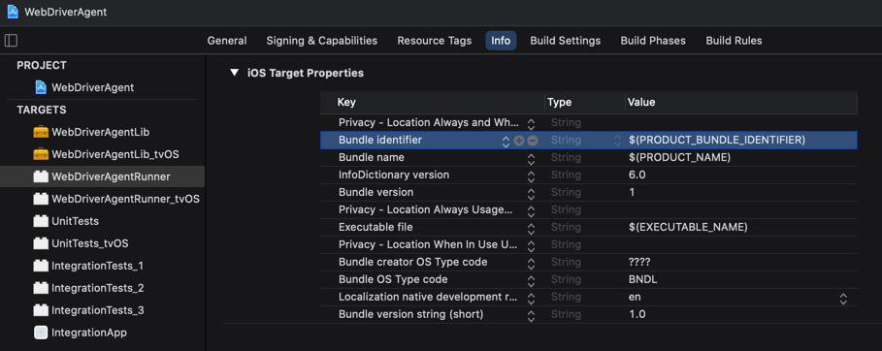This screenshot has width=882, height=351.
Task: Open key stepper for Bundle name row
Action: [531, 158]
